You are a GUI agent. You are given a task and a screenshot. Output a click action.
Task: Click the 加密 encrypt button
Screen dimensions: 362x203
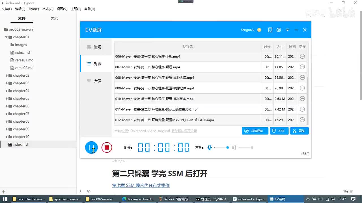279,131
